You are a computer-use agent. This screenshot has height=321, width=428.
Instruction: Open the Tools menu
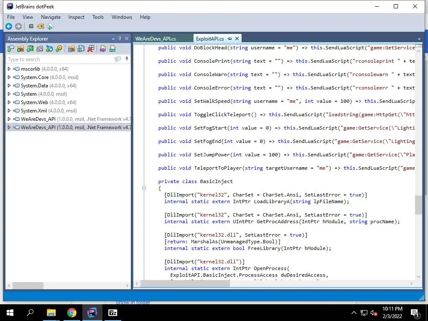[98, 17]
